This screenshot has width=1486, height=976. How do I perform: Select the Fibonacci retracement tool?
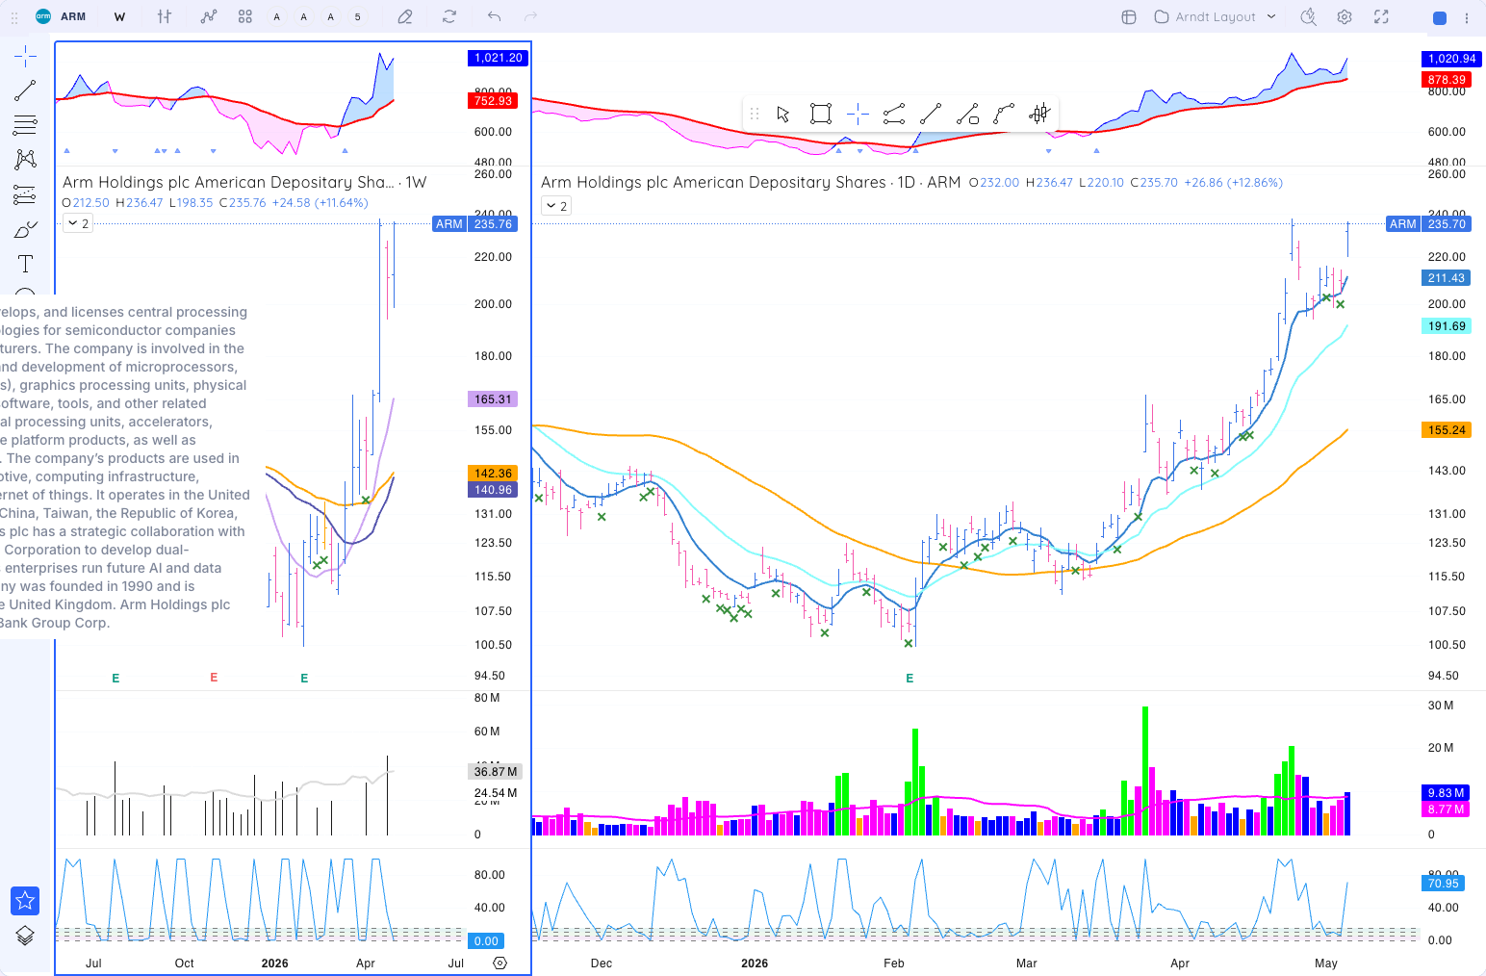25,125
